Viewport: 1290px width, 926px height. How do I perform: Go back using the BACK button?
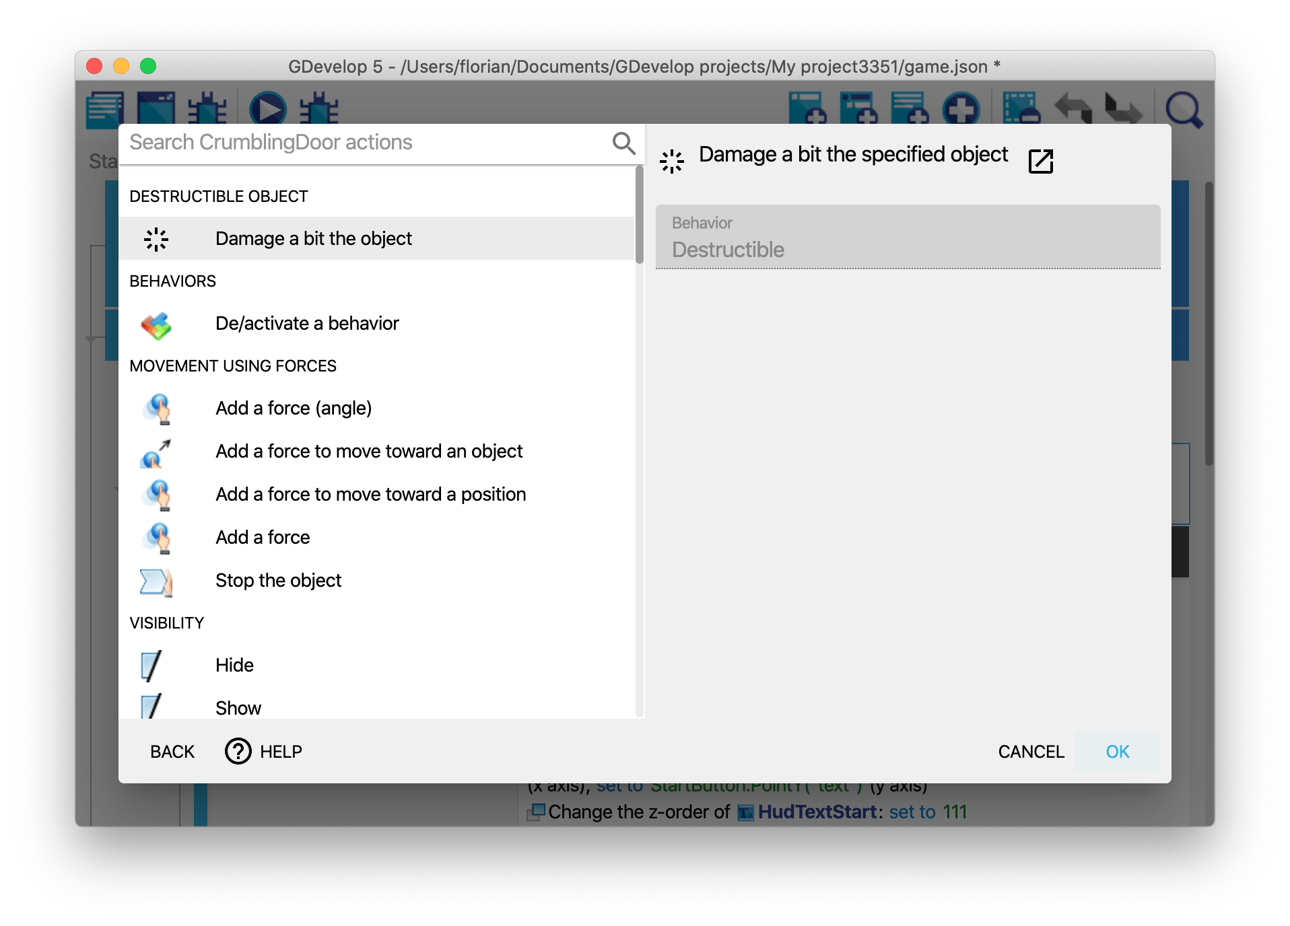tap(172, 752)
